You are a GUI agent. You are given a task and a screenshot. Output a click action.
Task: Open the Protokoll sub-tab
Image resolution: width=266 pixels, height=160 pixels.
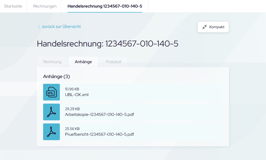pos(113,62)
